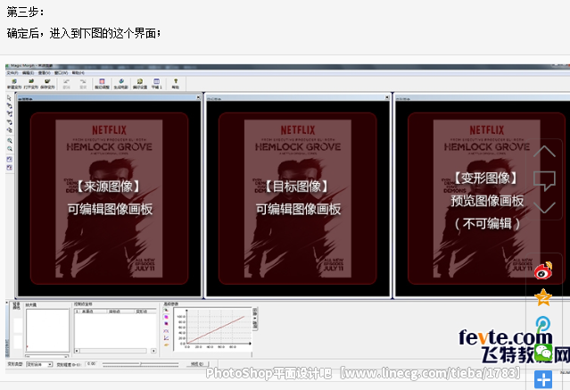Jump to page bottom with down chevron
This screenshot has height=390, width=570.
(x=544, y=208)
